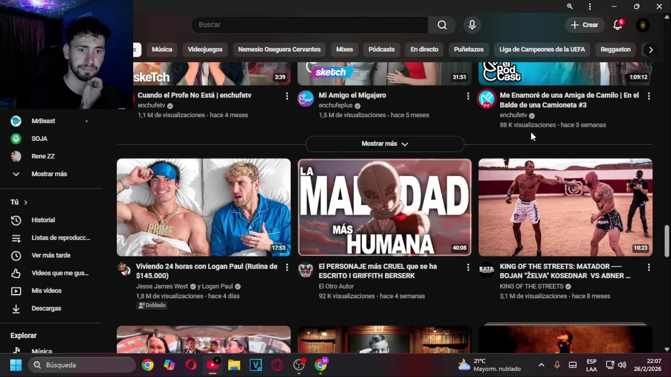
Task: Open volume control in system tray
Action: pos(622,365)
